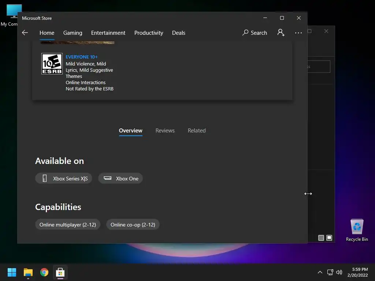
Task: Click the sign-in account icon
Action: click(281, 33)
